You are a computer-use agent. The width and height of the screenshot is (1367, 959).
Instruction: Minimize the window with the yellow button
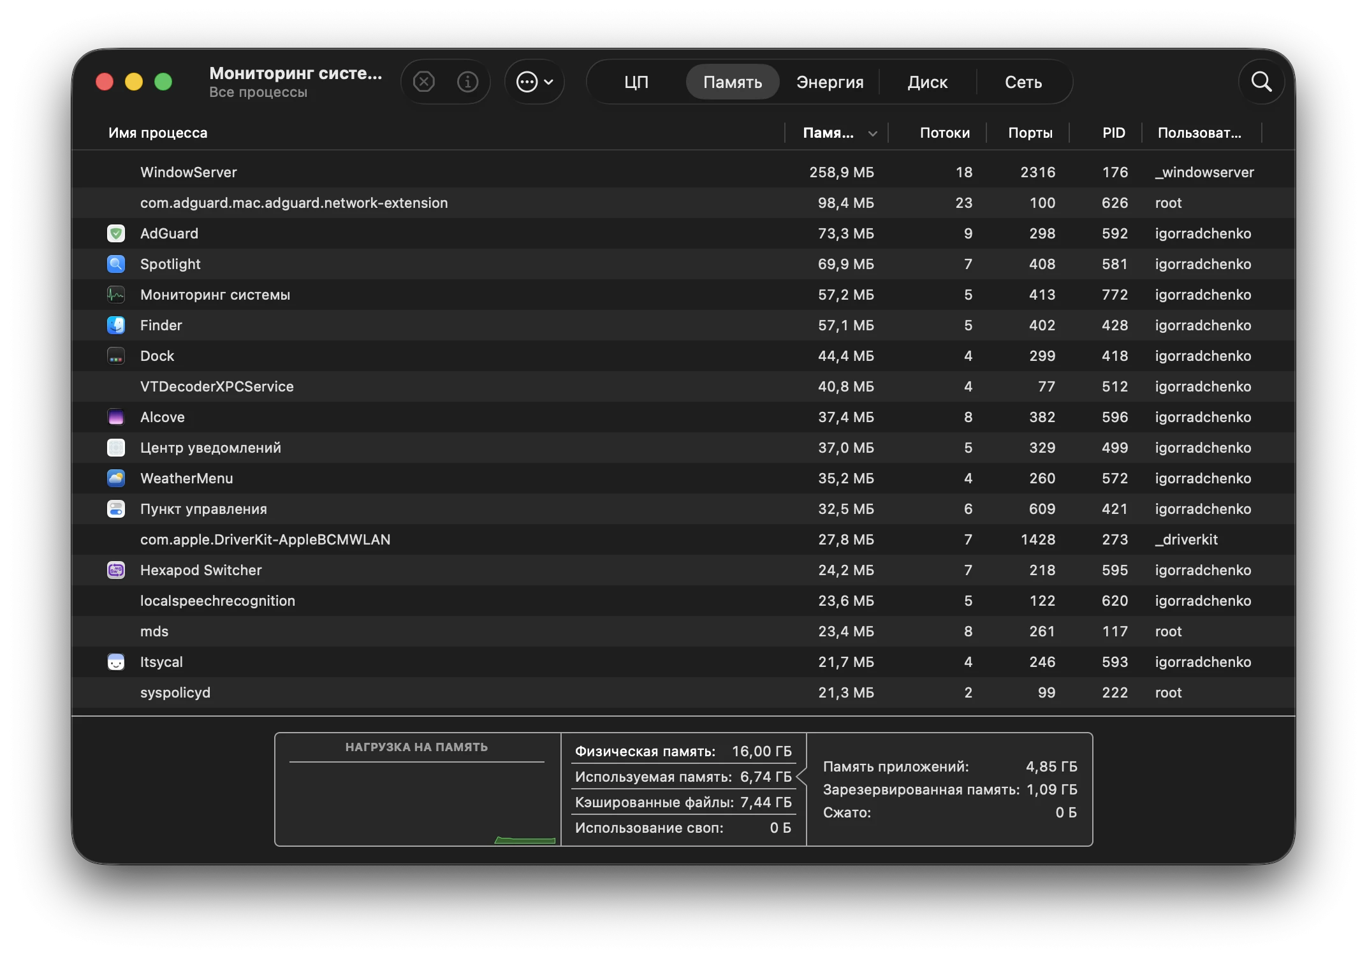click(134, 82)
